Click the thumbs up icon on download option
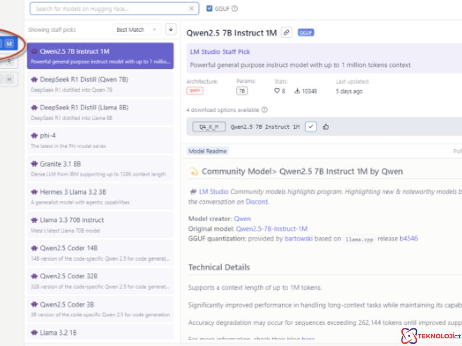The width and height of the screenshot is (462, 346). [326, 127]
